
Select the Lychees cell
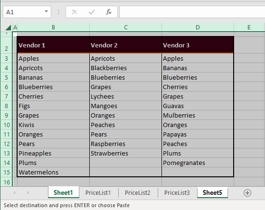[125, 97]
